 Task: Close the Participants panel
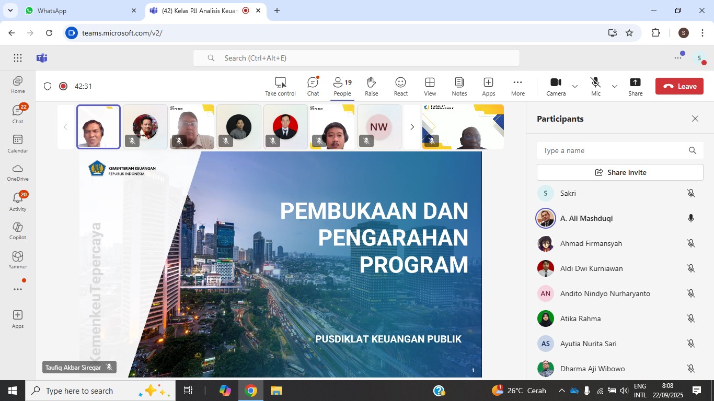click(695, 119)
